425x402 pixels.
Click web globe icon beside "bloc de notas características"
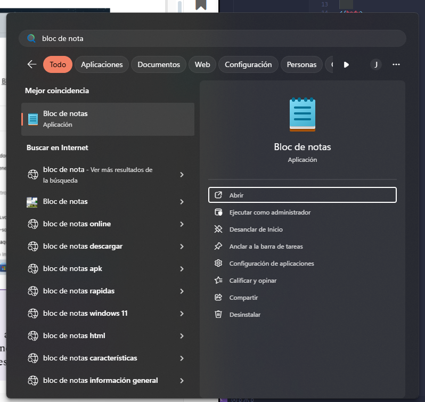(33, 358)
